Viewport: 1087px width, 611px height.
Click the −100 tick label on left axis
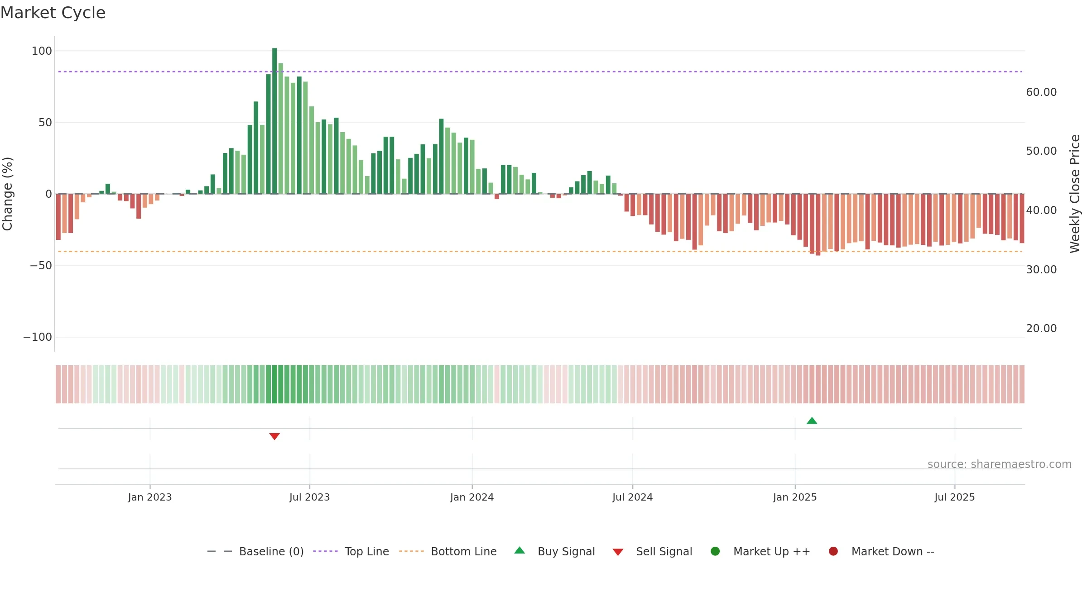point(38,337)
